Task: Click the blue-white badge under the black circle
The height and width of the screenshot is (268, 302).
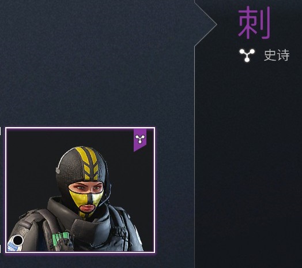Action: [x=13, y=247]
